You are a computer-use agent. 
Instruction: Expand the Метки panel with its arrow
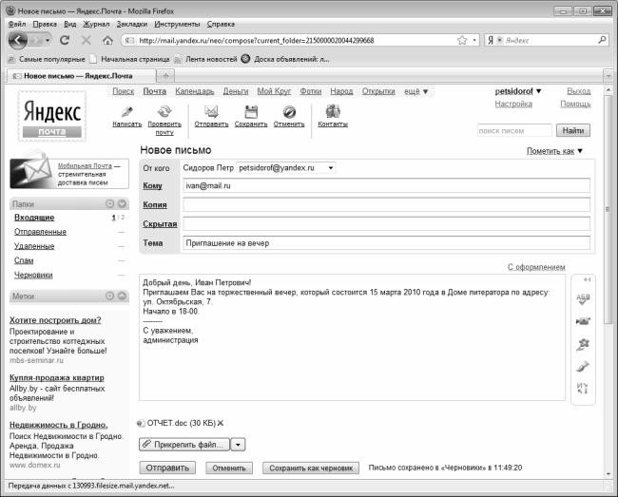tap(121, 296)
